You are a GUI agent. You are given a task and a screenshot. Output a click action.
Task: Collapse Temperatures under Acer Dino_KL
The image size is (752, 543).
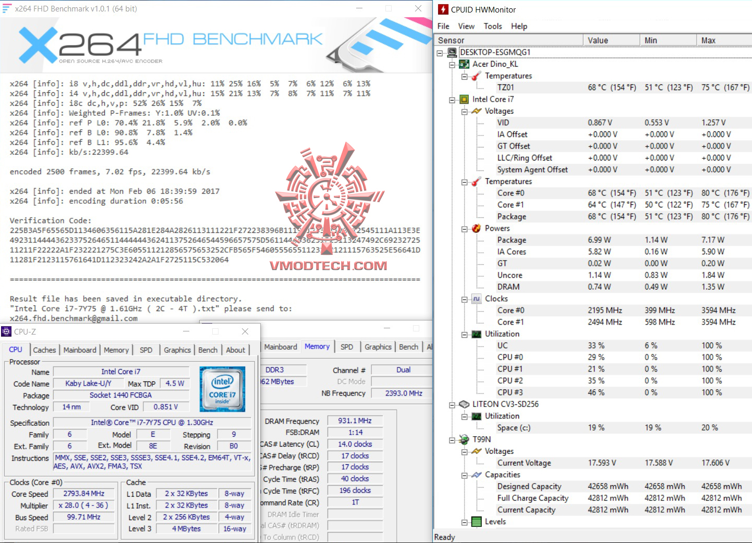[x=464, y=77]
